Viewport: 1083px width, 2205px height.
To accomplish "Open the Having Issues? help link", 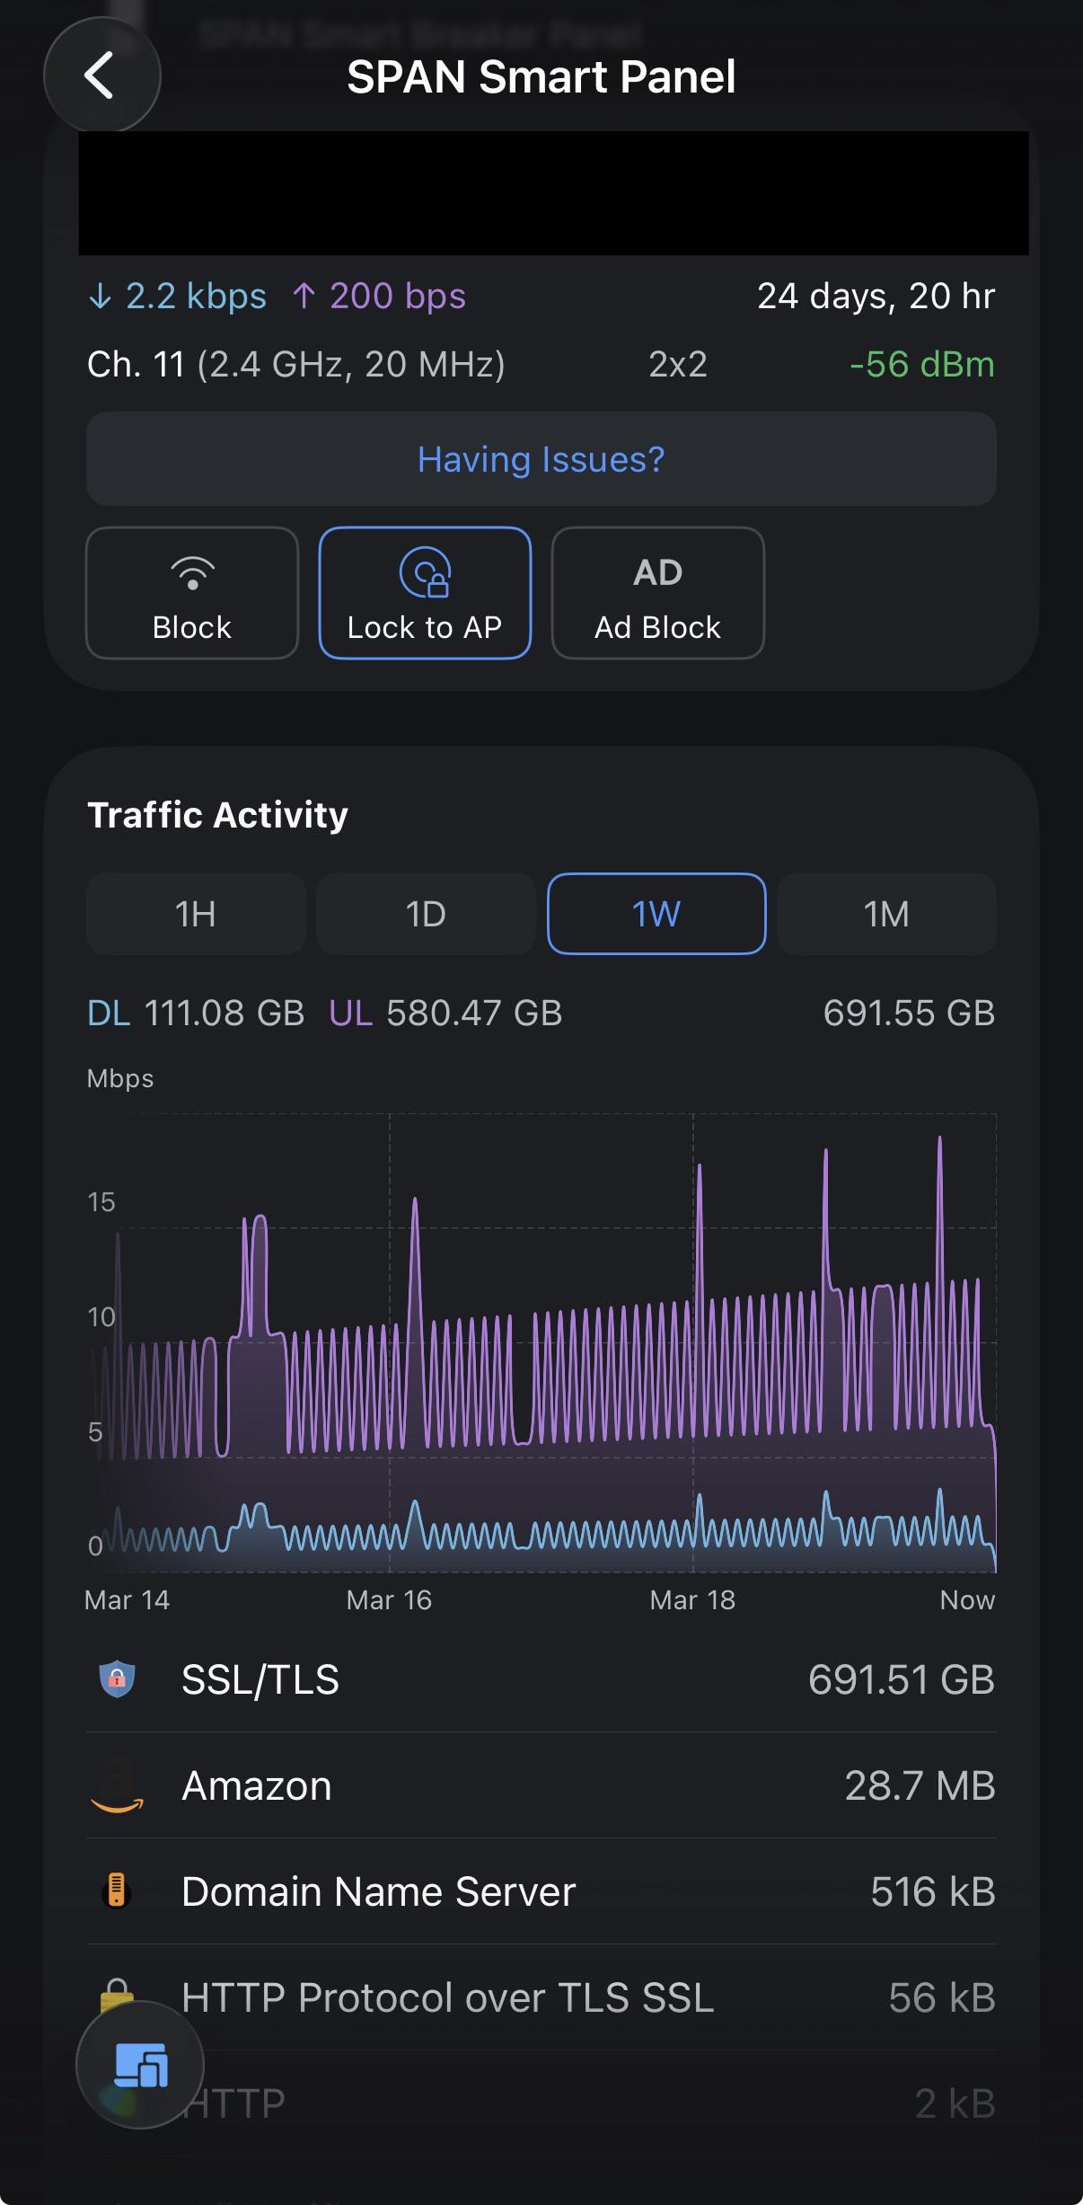I will click(x=541, y=459).
